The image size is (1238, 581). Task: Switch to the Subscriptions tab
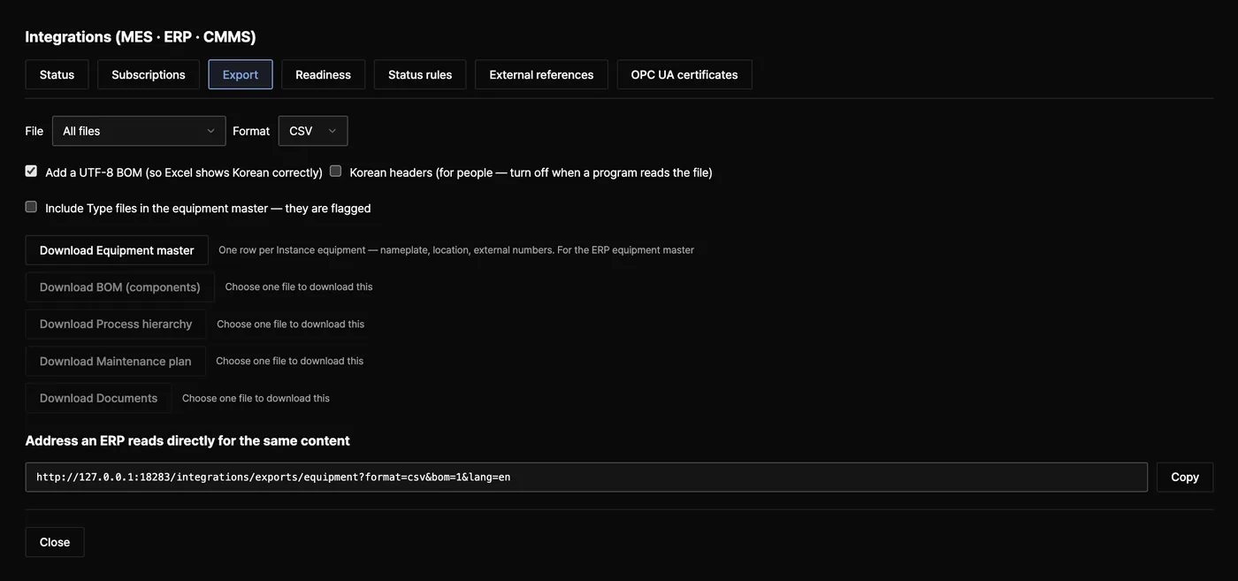[x=149, y=74]
